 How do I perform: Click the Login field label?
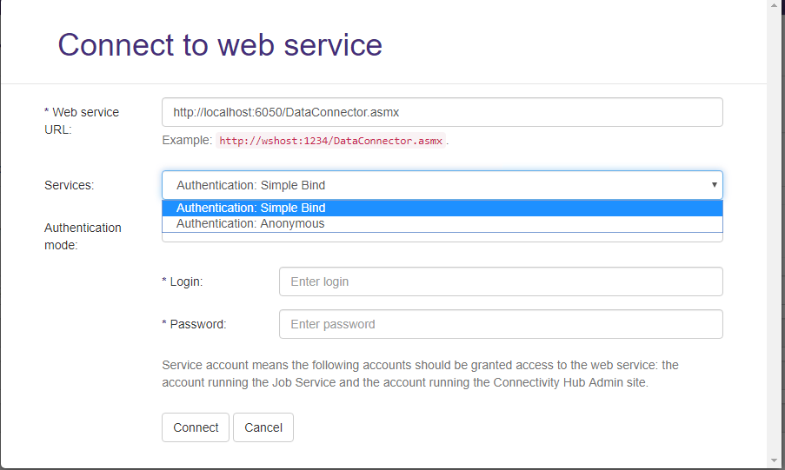(185, 281)
